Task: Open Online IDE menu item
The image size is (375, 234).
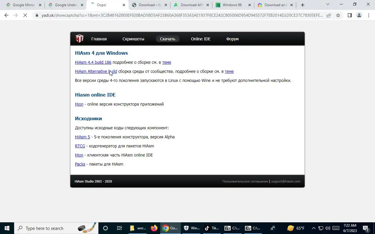Action: pos(201,39)
